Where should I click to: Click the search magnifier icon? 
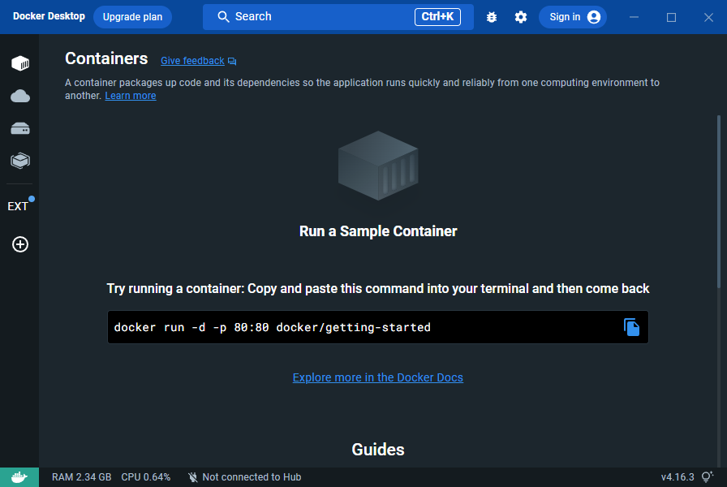[223, 17]
